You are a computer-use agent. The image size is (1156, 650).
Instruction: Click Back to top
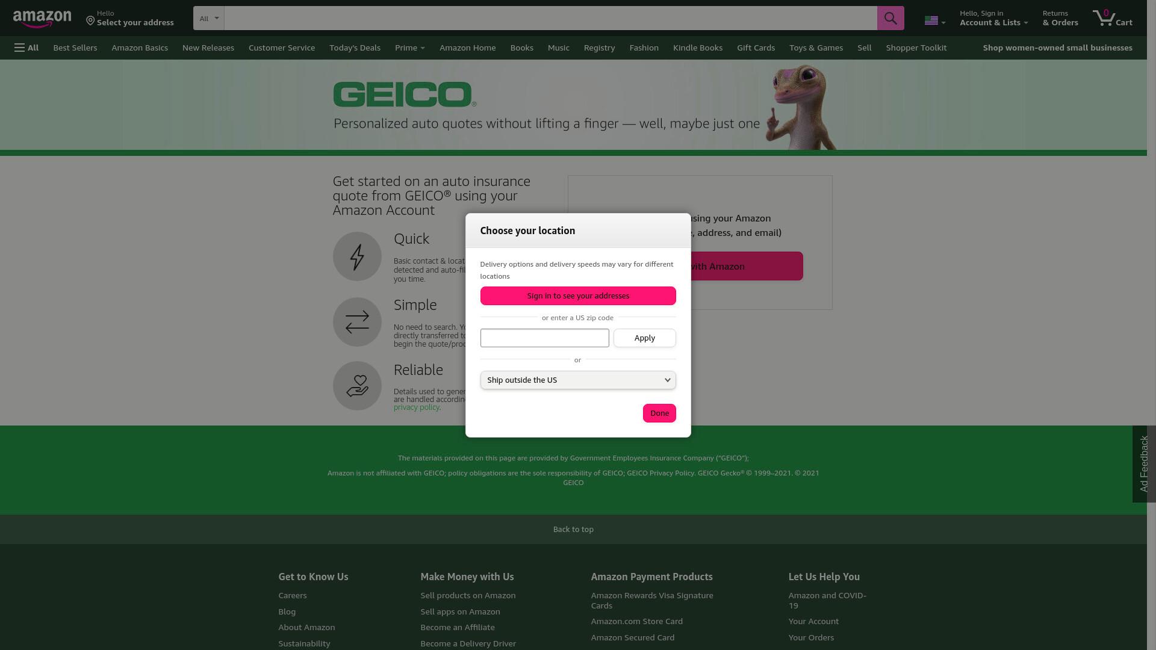click(573, 529)
